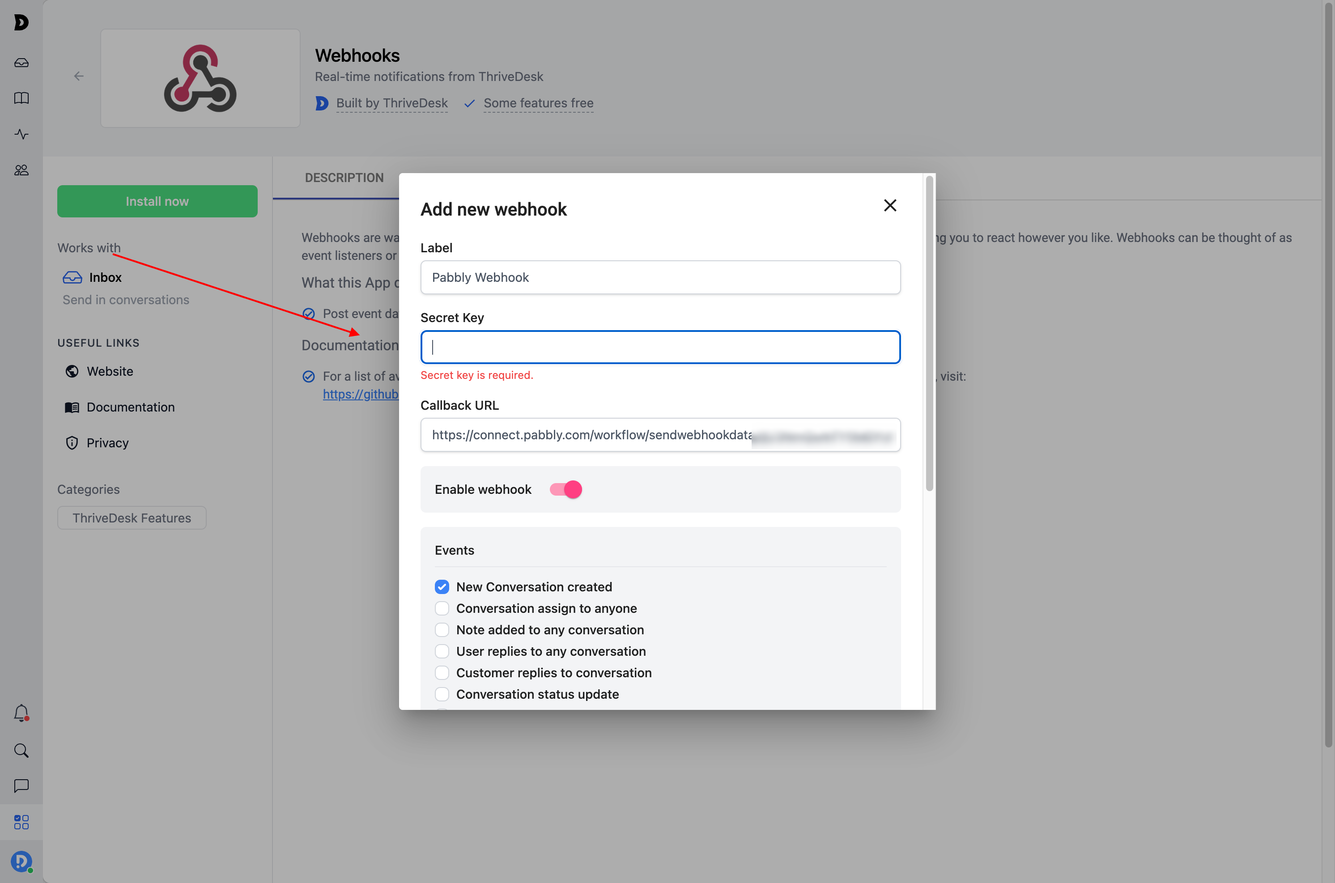1335x883 pixels.
Task: Click the ThriveDesk Features category tag
Action: click(x=132, y=518)
